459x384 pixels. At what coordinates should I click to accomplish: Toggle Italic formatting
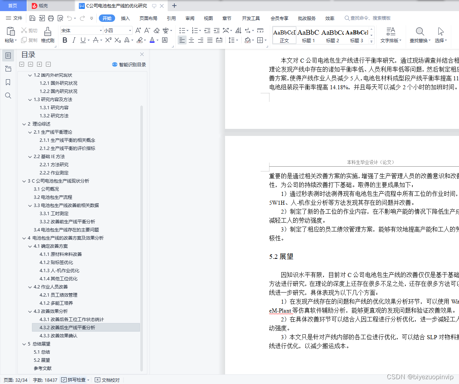tap(74, 40)
